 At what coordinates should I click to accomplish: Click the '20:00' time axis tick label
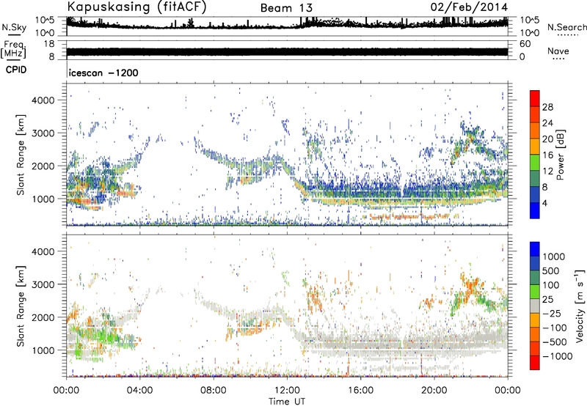tap(434, 391)
